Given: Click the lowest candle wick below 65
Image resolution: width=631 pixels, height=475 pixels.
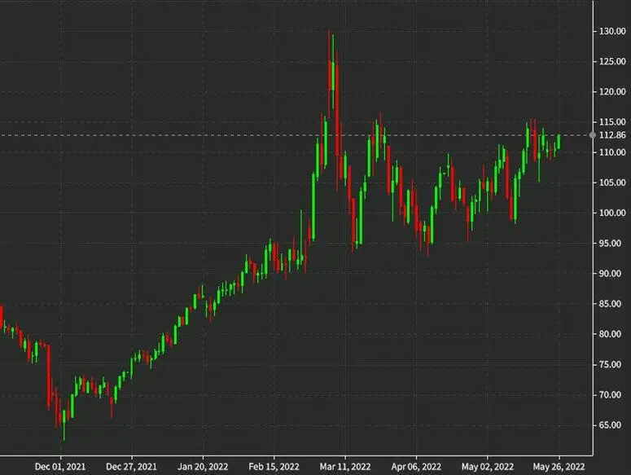Looking at the screenshot, I should coord(64,432).
